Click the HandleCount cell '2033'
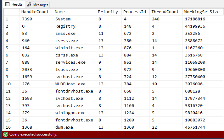Image resolution: width=224 pixels, height=139 pixels. click(x=36, y=70)
